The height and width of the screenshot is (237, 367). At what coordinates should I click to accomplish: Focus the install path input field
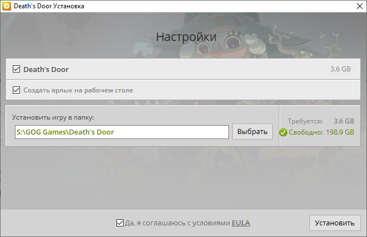coord(122,132)
